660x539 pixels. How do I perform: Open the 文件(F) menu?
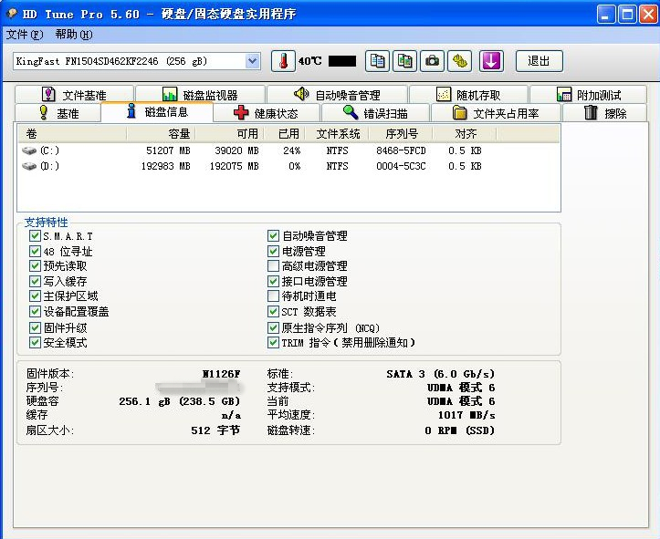click(x=25, y=35)
